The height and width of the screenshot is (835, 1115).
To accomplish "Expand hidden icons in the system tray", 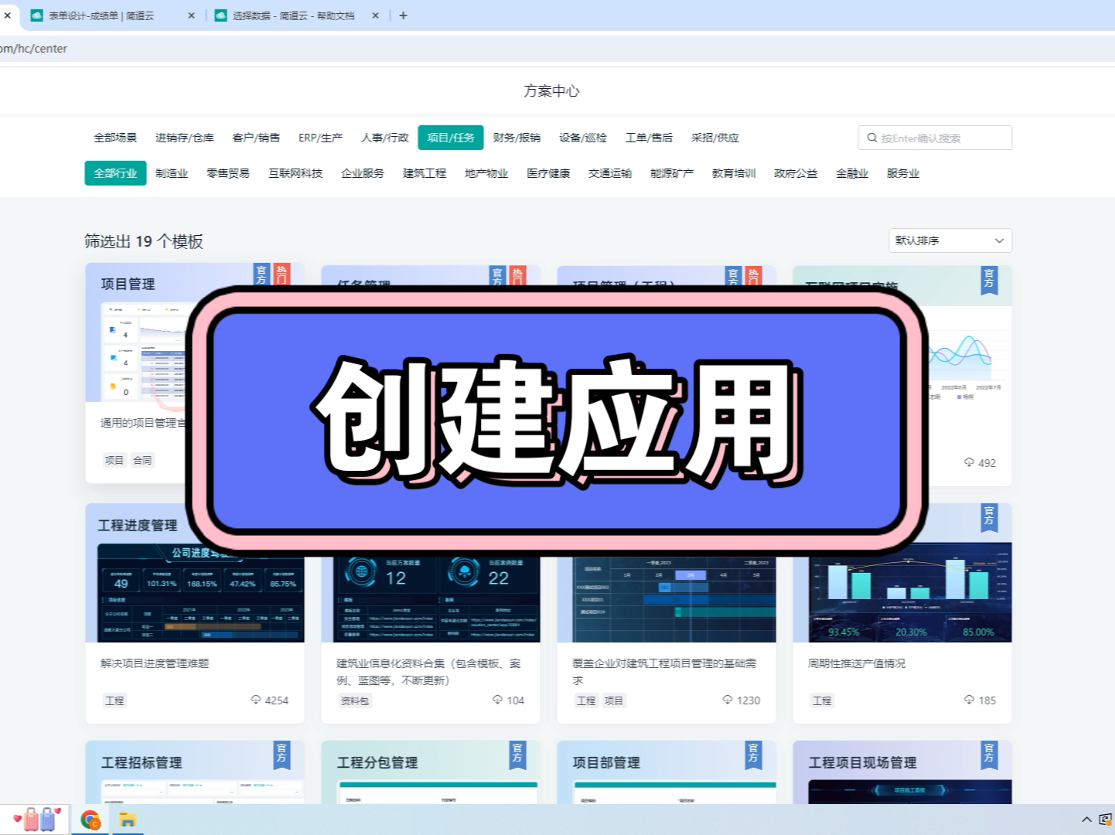I will click(1086, 819).
